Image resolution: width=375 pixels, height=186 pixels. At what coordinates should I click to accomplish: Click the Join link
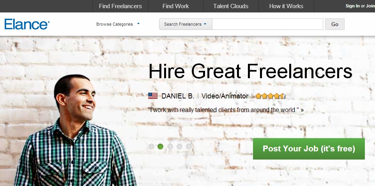tap(370, 6)
